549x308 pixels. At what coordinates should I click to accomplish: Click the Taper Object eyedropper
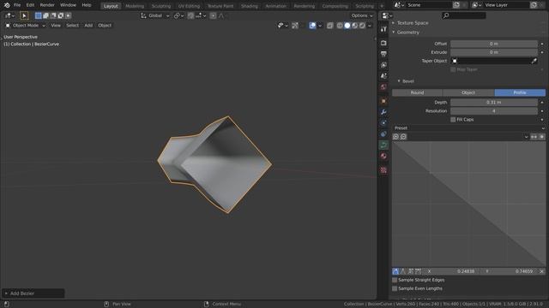[534, 61]
